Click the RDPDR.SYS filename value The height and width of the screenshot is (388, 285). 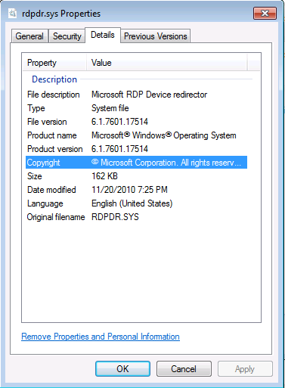pos(115,217)
